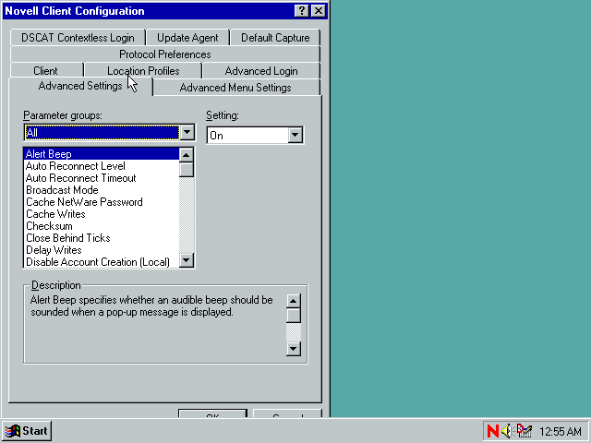
Task: Expand the Setting dropdown arrow
Action: tap(295, 135)
